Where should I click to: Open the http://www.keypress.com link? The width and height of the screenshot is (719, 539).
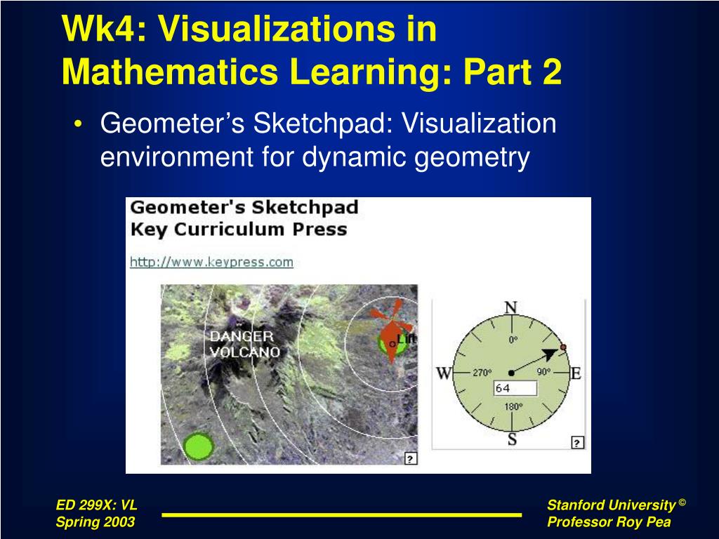pos(211,262)
